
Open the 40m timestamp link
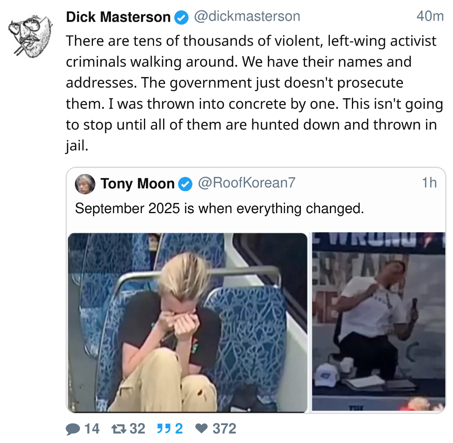tap(430, 16)
